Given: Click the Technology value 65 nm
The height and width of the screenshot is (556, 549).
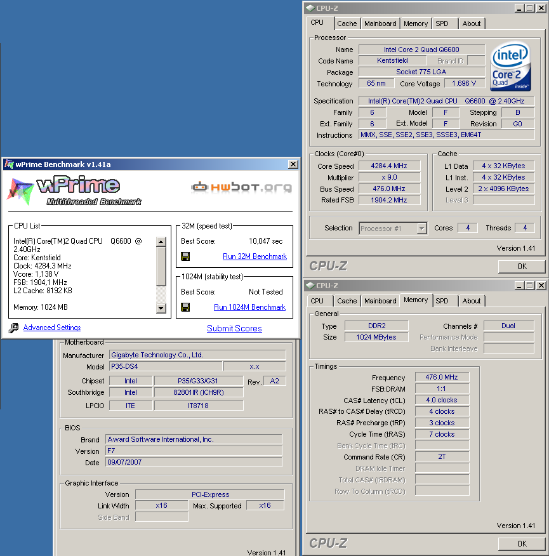Looking at the screenshot, I should pyautogui.click(x=376, y=83).
